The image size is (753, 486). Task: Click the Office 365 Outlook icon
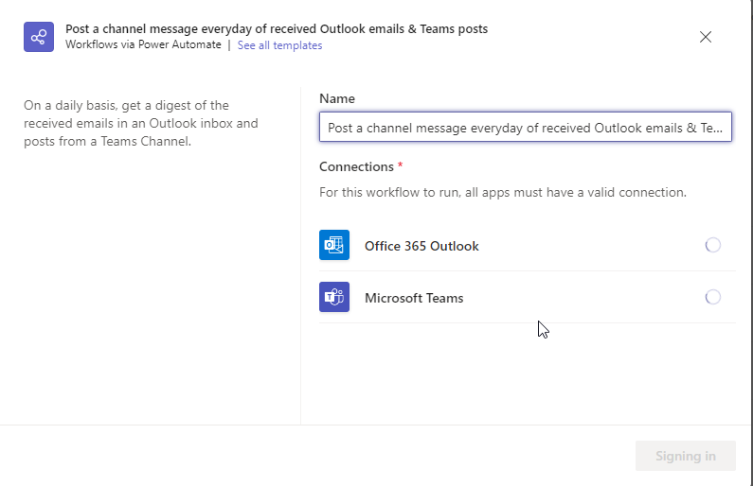pyautogui.click(x=334, y=245)
